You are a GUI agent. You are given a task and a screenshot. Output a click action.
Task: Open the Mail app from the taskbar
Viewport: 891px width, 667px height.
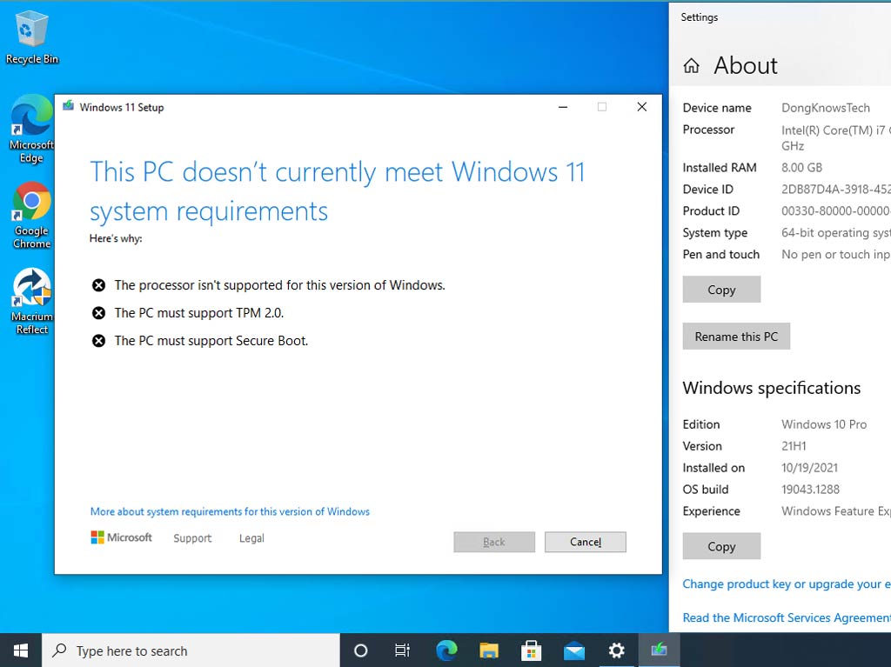point(574,650)
